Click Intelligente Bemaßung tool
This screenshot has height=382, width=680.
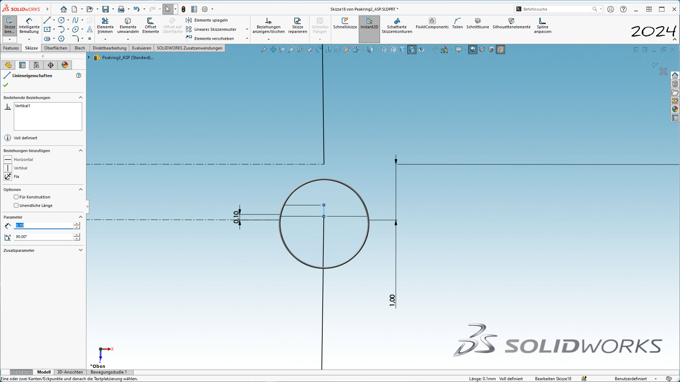pyautogui.click(x=29, y=25)
